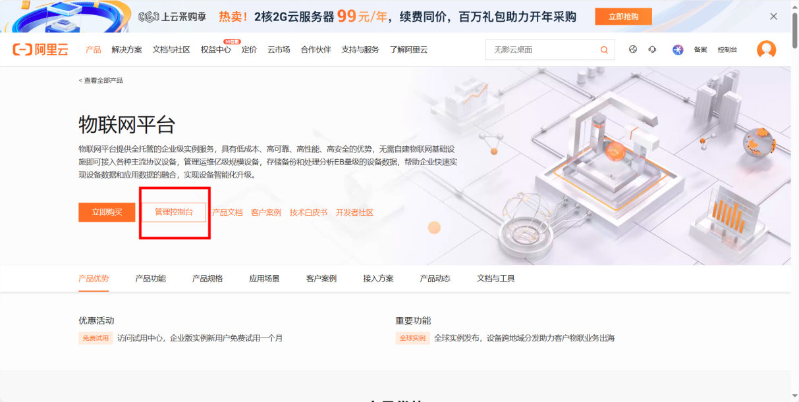Click the 立即购买 button
The width and height of the screenshot is (799, 402).
107,212
